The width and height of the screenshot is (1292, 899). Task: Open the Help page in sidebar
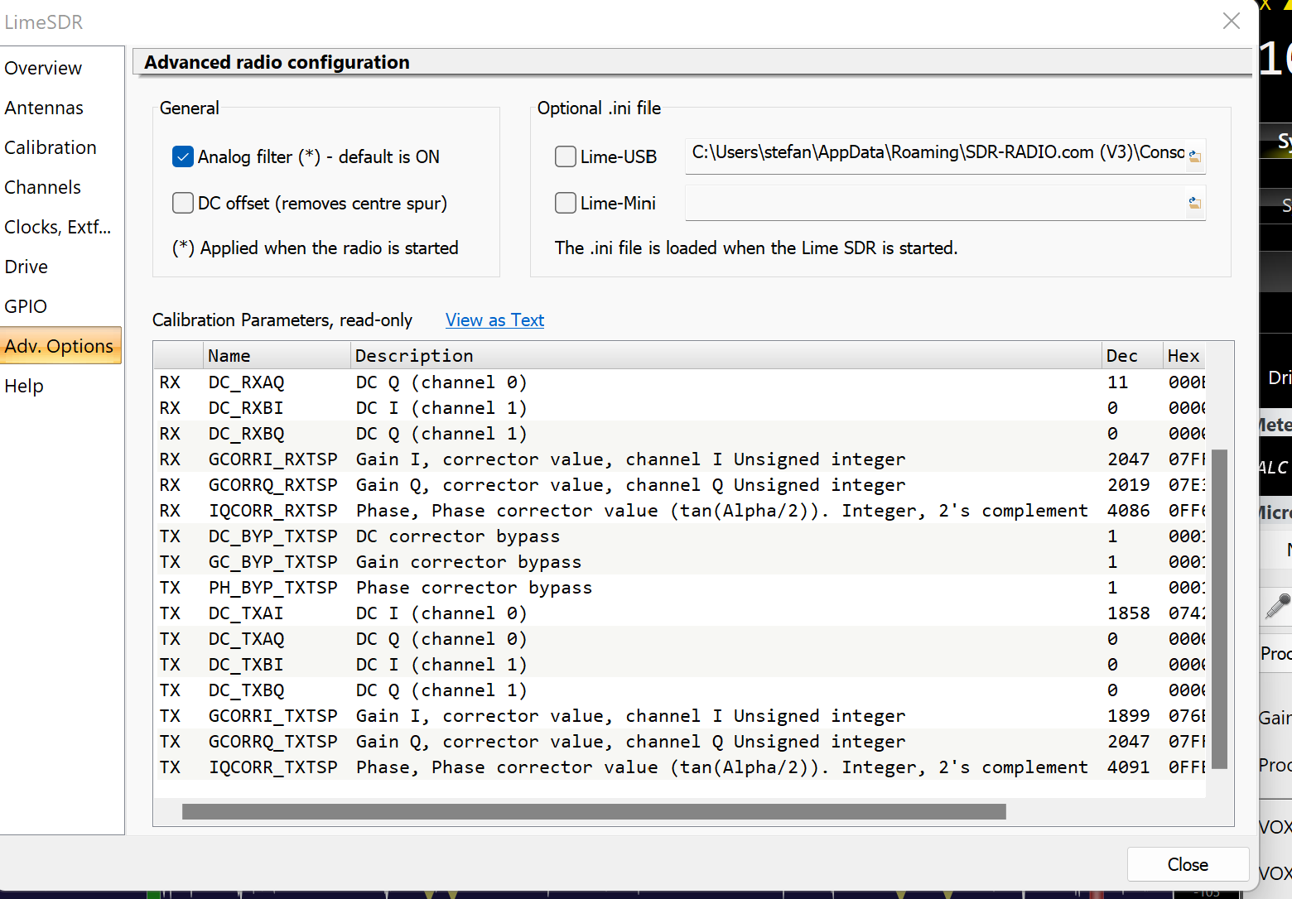point(24,386)
